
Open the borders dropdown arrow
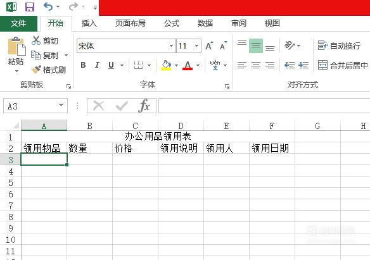(x=149, y=65)
